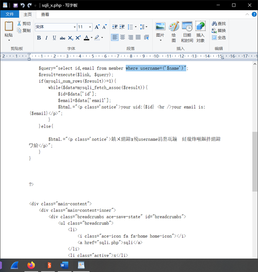The image size is (258, 272).
Task: Insert a Paint drawing
Action: pyautogui.click(x=174, y=32)
